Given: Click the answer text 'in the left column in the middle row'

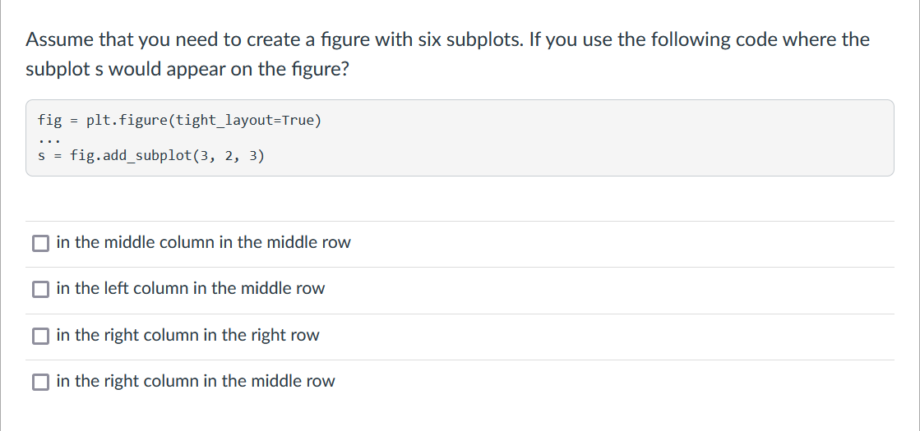Looking at the screenshot, I should [x=190, y=289].
